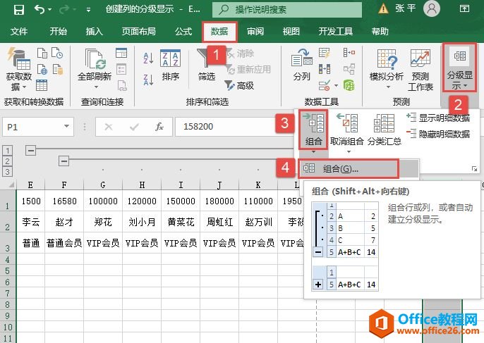The width and height of the screenshot is (484, 343).
Task: Open the Undo history dropdown arrow
Action: (x=49, y=10)
